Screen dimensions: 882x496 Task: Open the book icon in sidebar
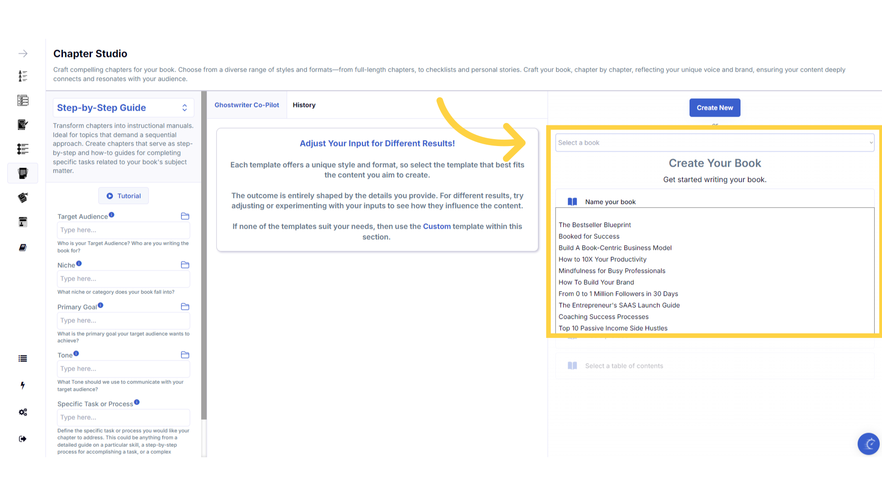point(23,248)
